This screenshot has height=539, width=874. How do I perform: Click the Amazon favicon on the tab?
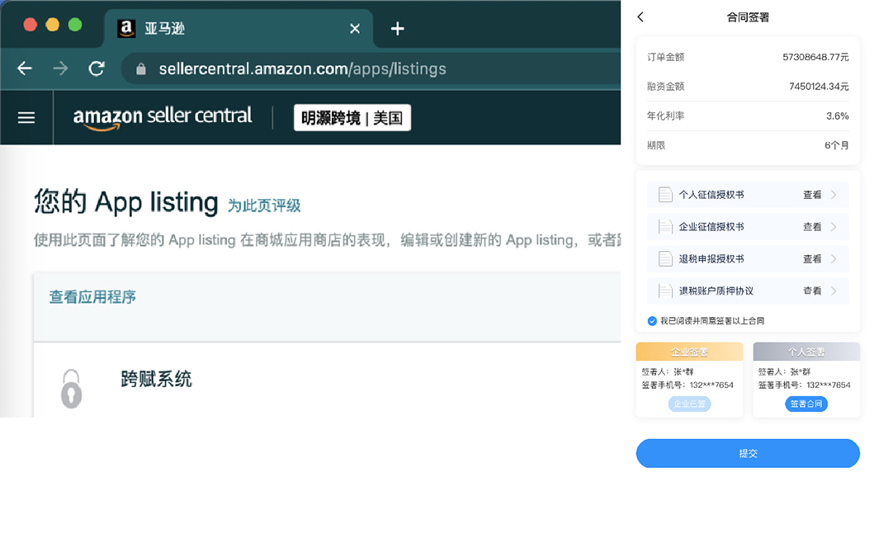tap(126, 28)
